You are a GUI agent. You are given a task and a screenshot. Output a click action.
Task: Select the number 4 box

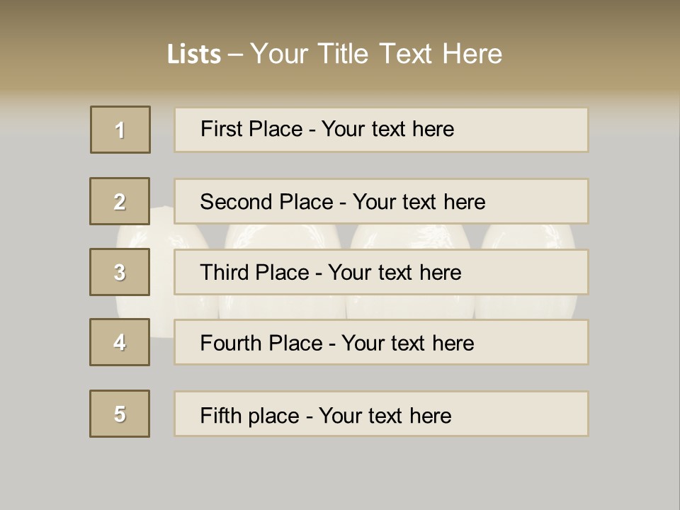tap(120, 342)
